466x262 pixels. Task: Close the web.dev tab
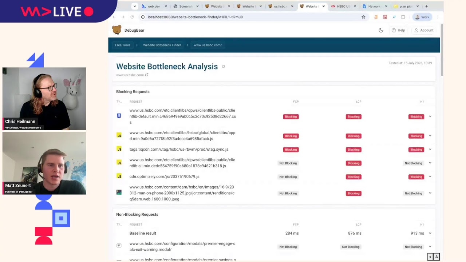pyautogui.click(x=166, y=6)
